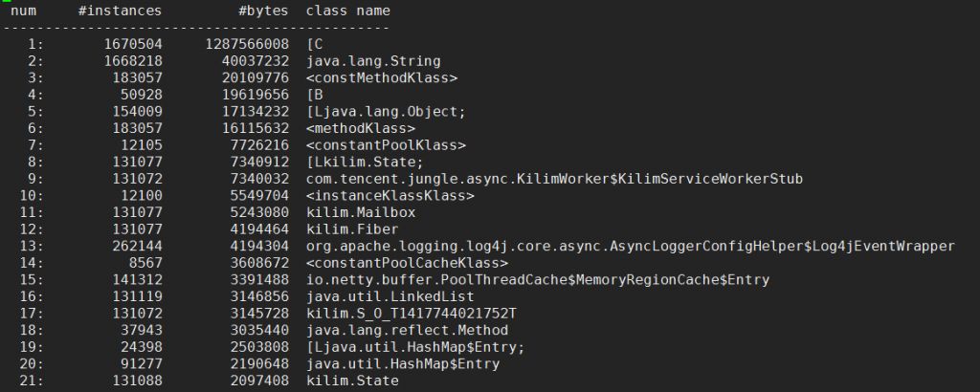The image size is (980, 392).
Task: Click the Log4jEventWrapper class name
Action: click(x=630, y=247)
